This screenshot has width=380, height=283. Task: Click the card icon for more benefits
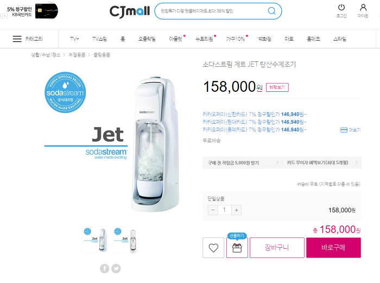click(344, 130)
